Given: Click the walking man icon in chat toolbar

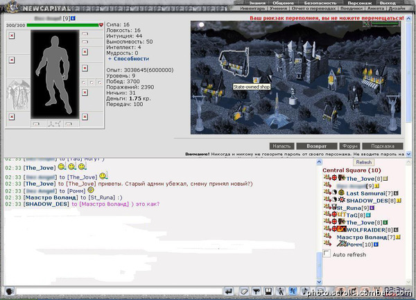Looking at the screenshot, I should (x=281, y=292).
